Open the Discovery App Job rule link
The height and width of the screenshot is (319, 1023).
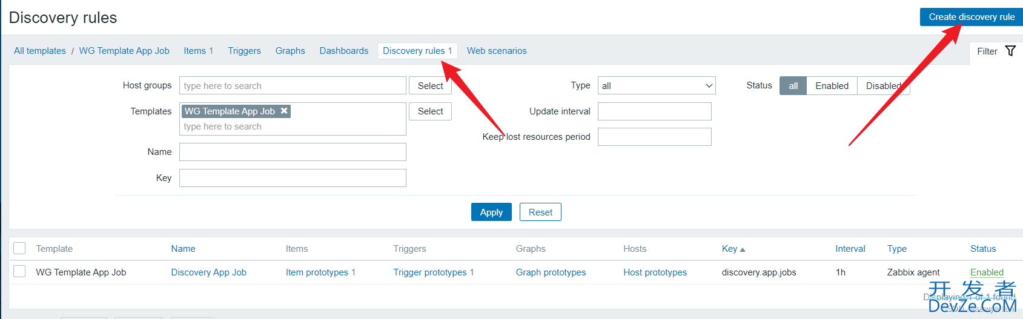[208, 272]
